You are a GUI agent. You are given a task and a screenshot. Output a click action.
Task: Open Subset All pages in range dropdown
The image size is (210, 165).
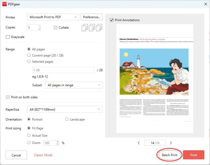(x=74, y=85)
